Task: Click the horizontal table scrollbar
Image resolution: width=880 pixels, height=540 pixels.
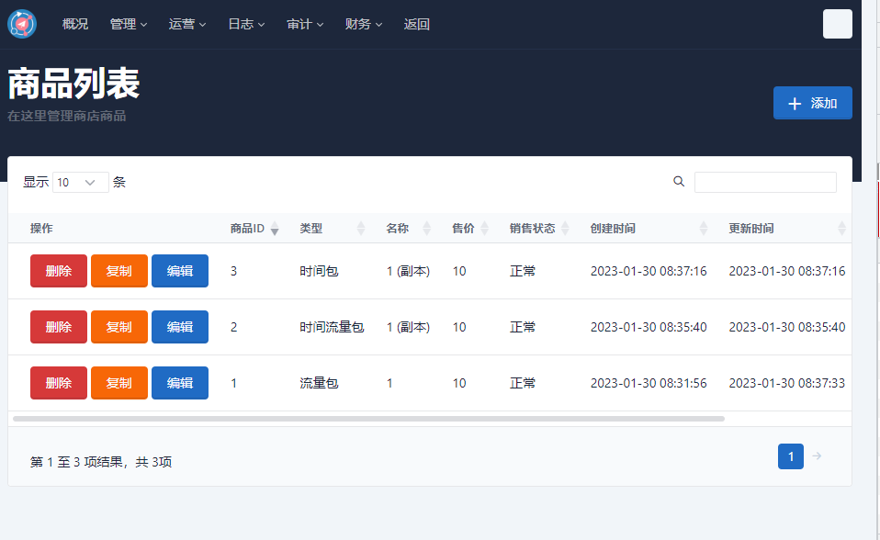Action: pos(368,419)
